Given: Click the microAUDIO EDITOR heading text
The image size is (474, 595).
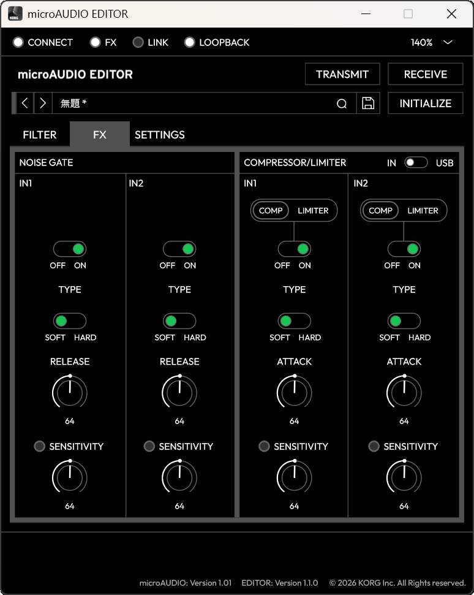Looking at the screenshot, I should [75, 74].
